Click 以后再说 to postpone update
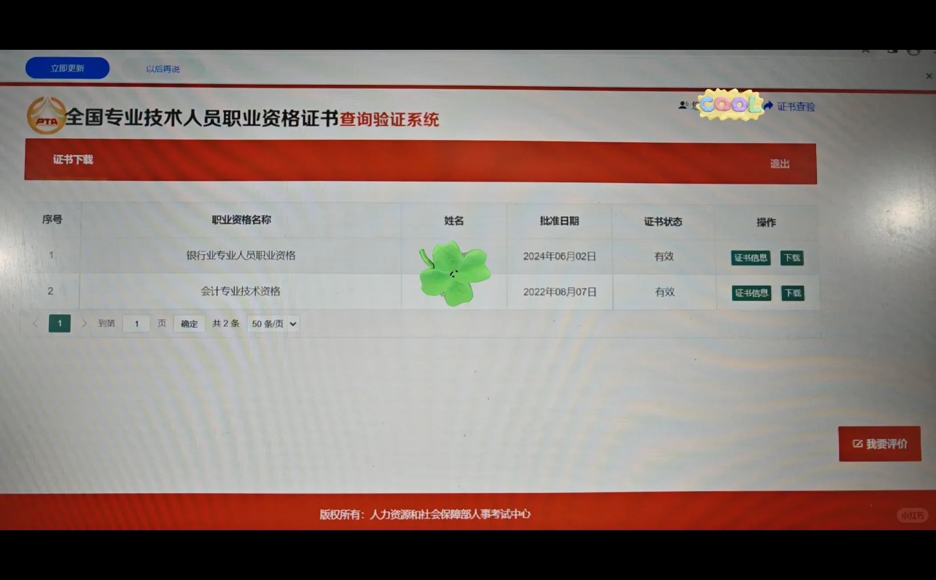Viewport: 936px width, 580px height. click(x=162, y=69)
